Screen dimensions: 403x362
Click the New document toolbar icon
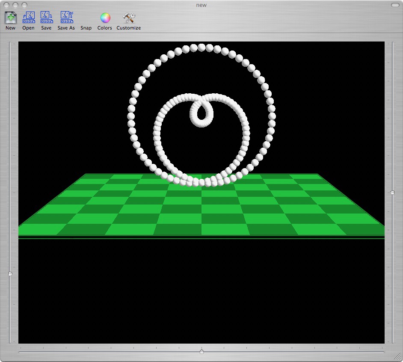click(x=11, y=18)
